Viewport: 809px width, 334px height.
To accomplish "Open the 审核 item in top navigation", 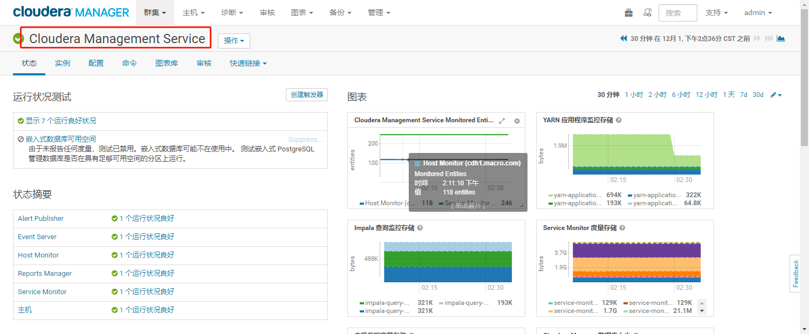I will click(267, 12).
